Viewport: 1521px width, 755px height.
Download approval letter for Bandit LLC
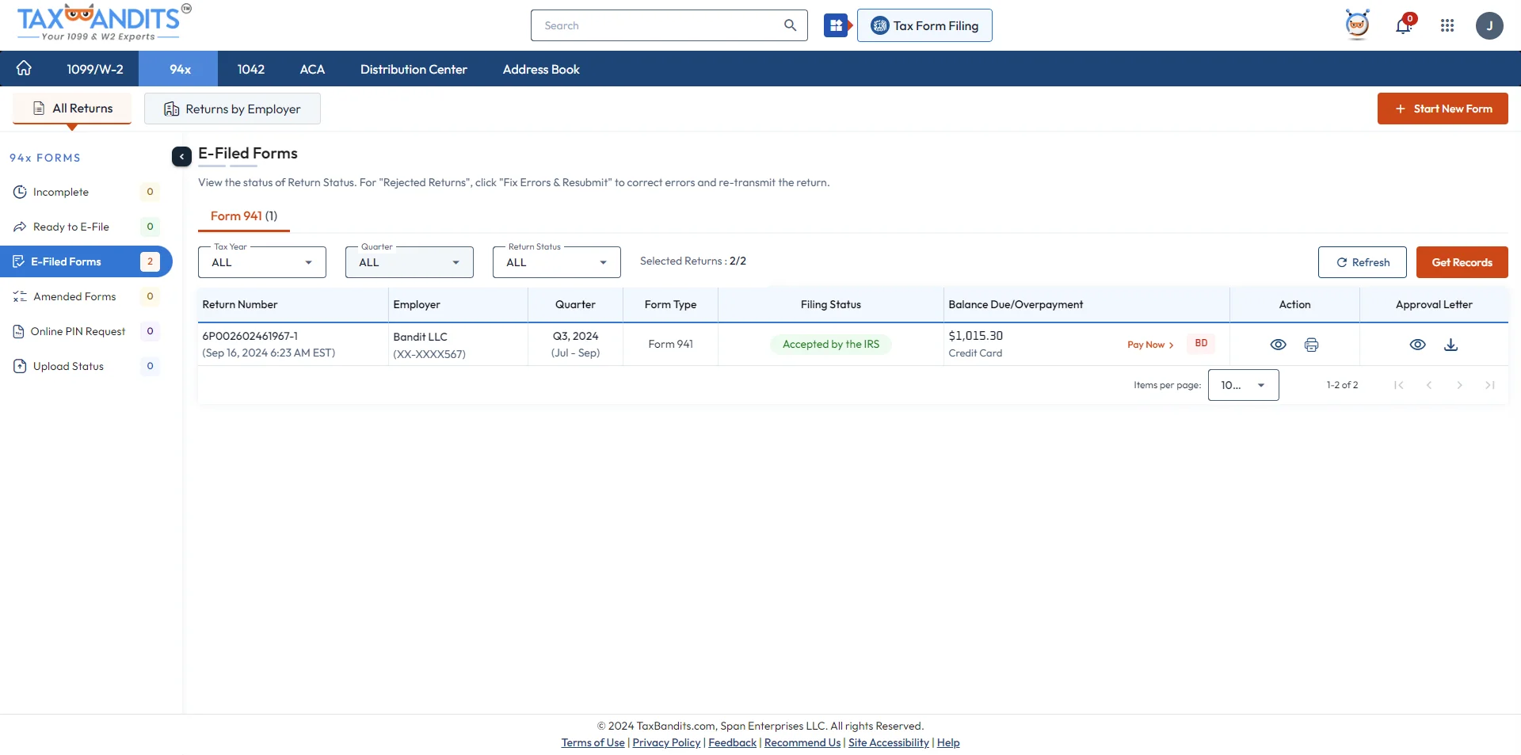(x=1450, y=345)
